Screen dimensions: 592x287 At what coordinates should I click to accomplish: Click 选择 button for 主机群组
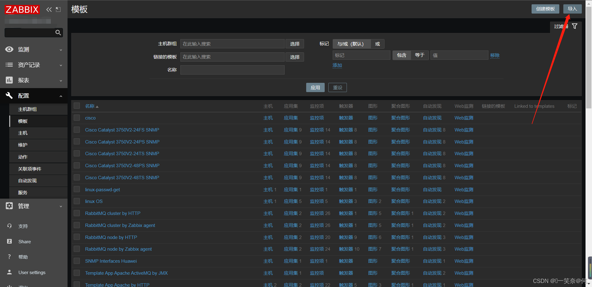[295, 44]
